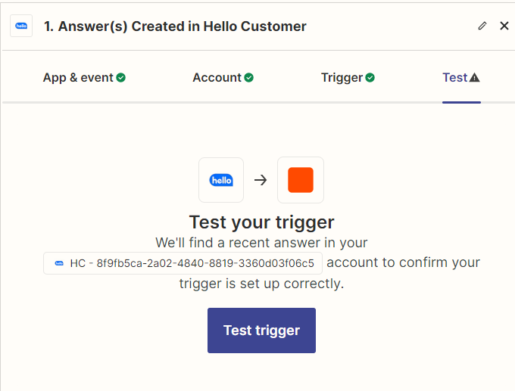
Task: Click the "We'll find a recent answer" text
Action: tap(261, 243)
